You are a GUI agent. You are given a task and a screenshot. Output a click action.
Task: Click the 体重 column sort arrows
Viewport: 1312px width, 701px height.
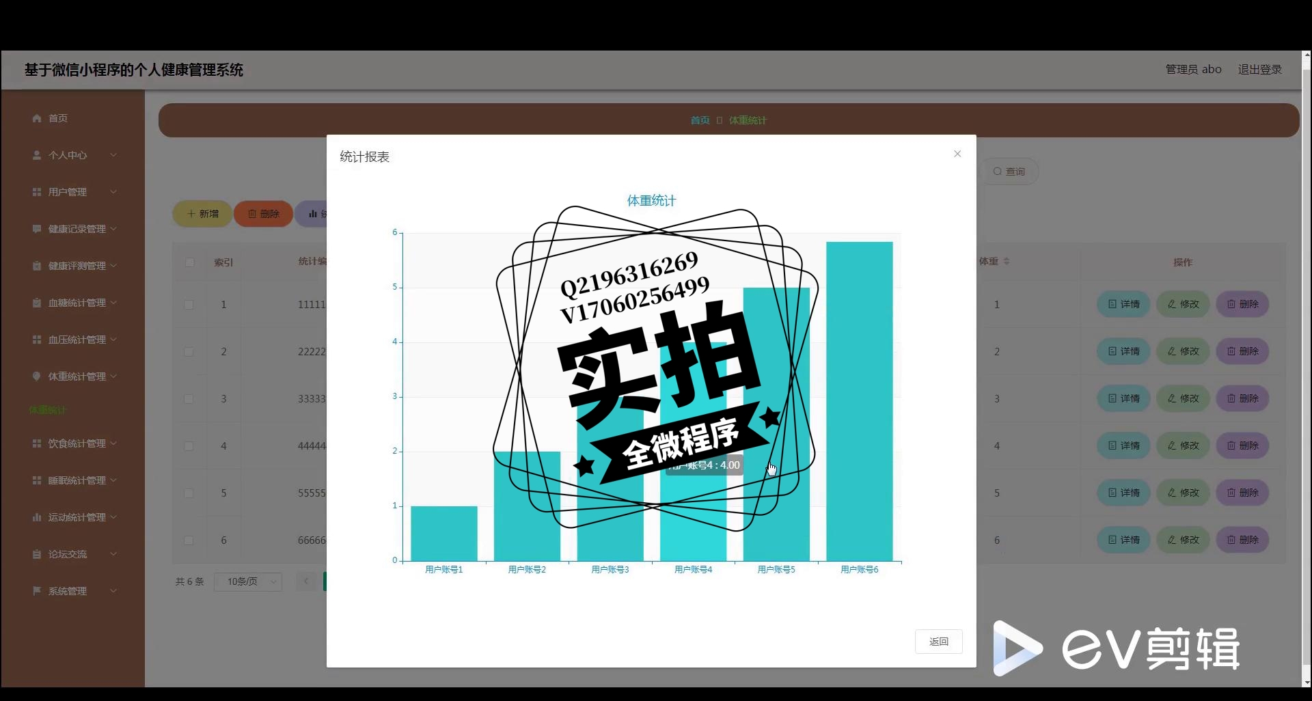(x=1006, y=262)
